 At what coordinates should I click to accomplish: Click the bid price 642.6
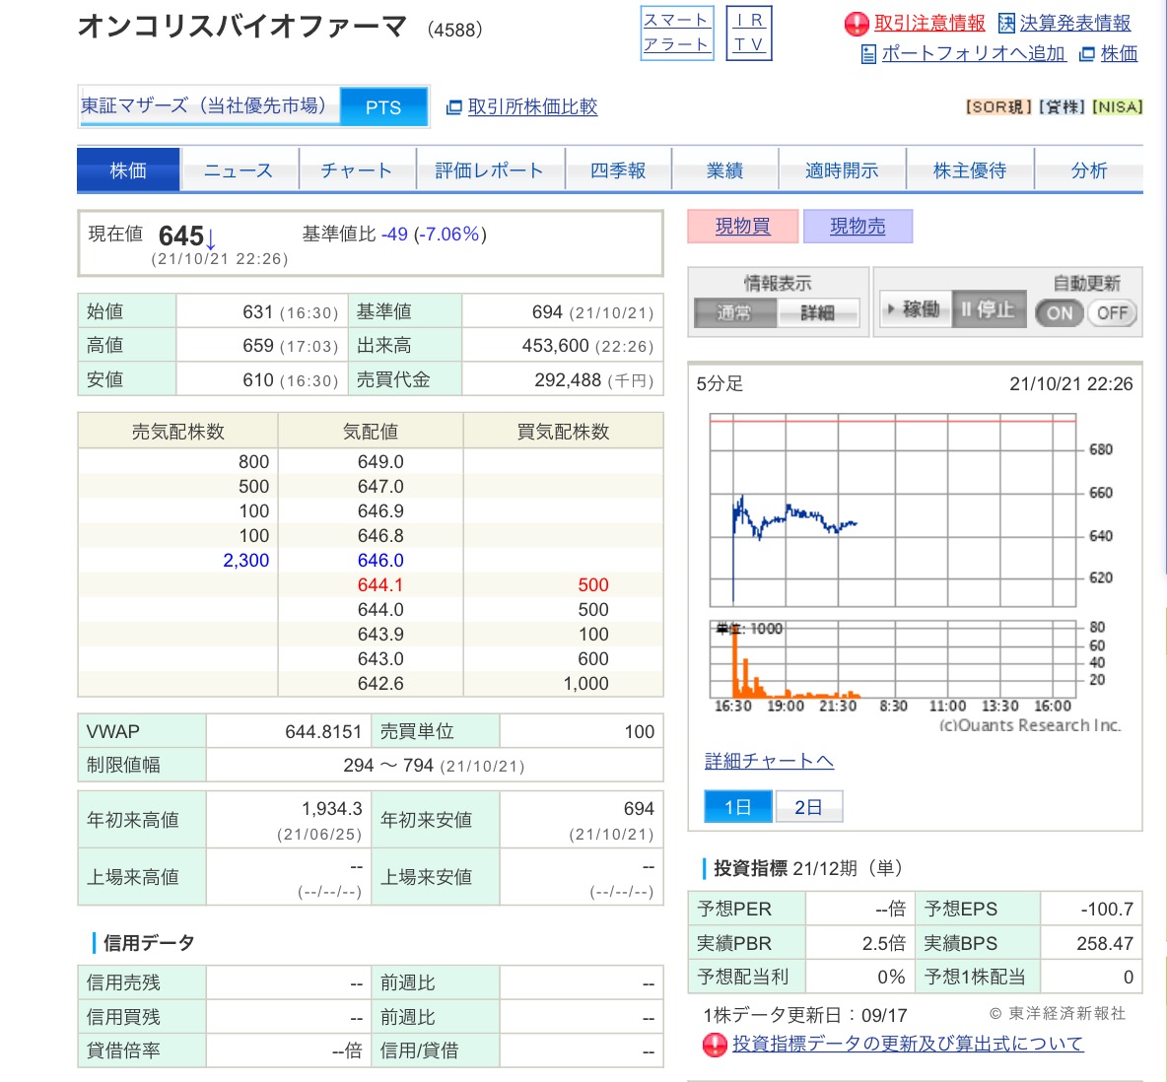click(380, 683)
